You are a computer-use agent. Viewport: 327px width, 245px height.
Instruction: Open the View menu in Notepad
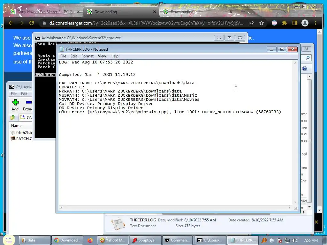coord(102,56)
